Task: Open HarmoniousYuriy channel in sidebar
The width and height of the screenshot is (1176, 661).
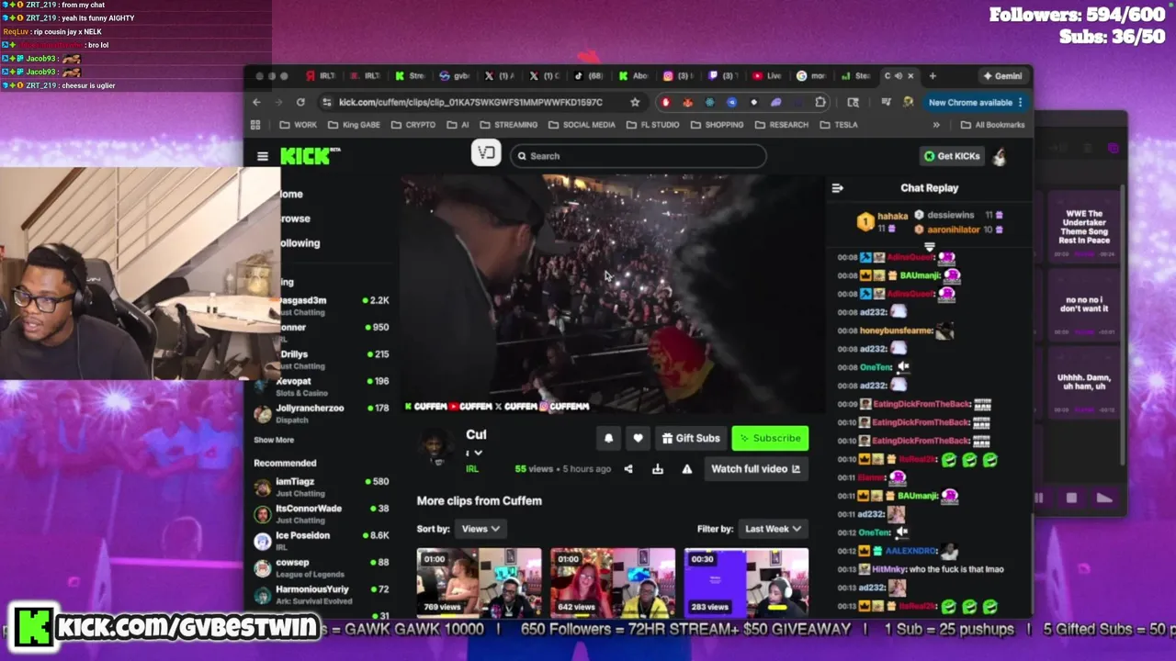Action: click(x=322, y=595)
